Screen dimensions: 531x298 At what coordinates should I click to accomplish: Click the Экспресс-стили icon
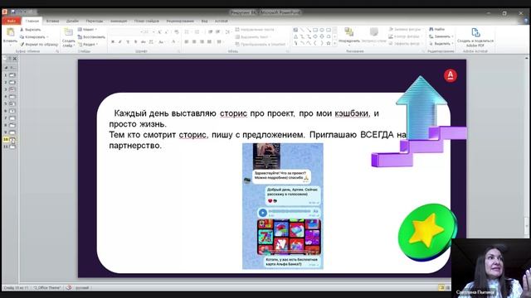tap(374, 32)
